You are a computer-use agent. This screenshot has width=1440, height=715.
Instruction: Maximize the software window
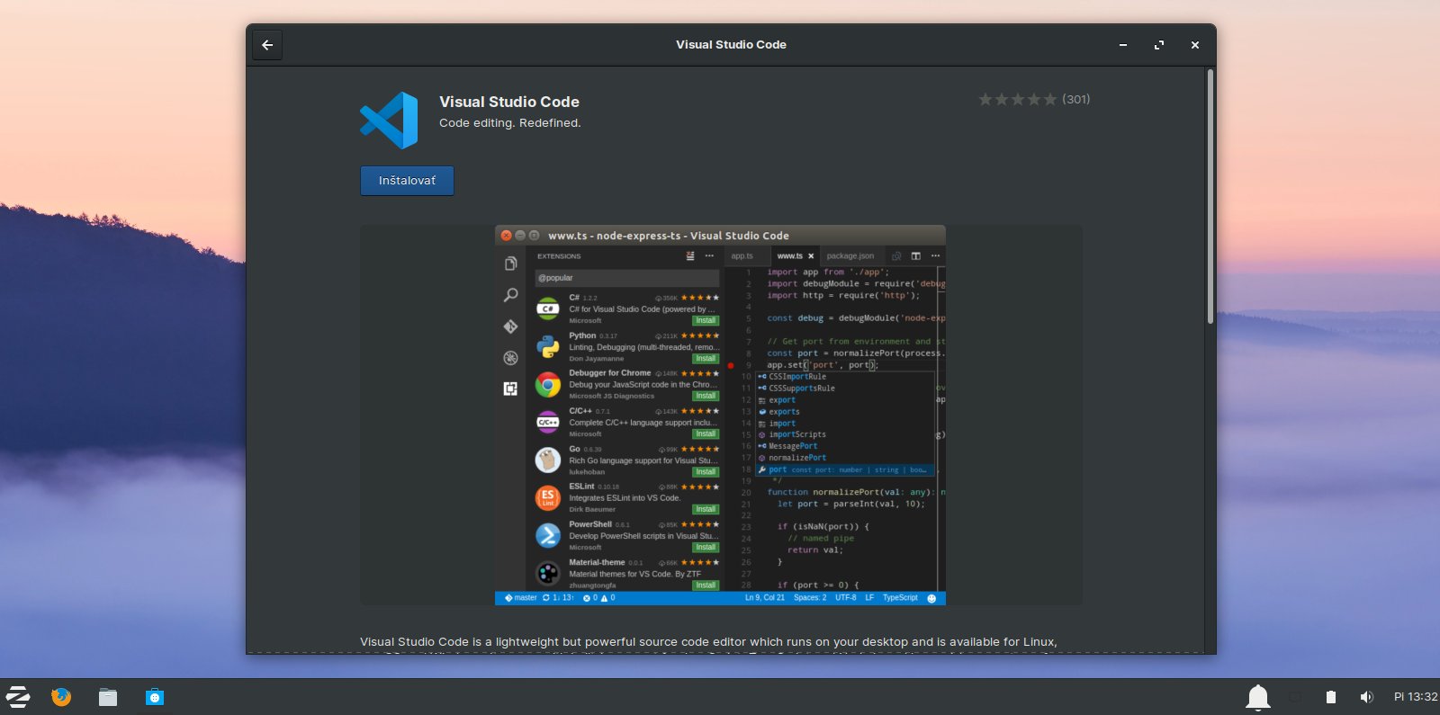pos(1159,45)
